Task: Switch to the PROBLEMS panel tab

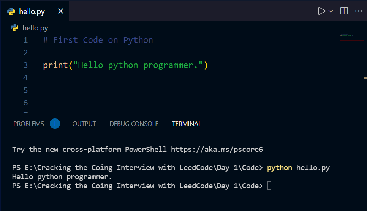Action: tap(28, 124)
